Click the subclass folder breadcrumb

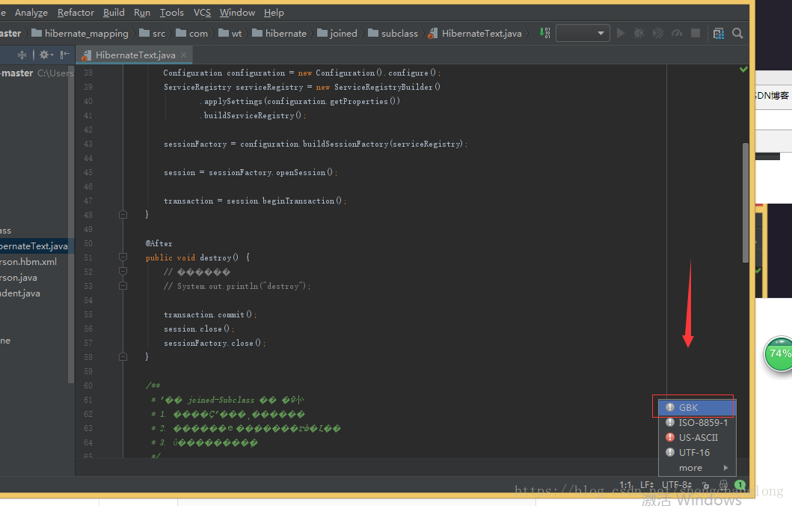tap(393, 34)
